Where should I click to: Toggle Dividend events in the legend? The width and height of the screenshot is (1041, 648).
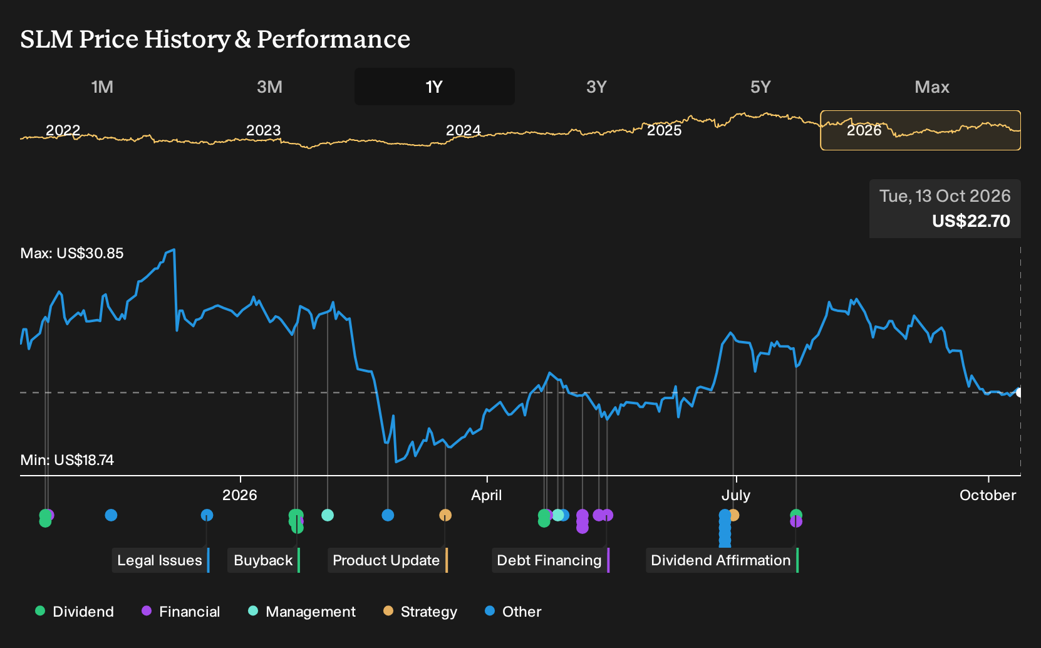(75, 612)
